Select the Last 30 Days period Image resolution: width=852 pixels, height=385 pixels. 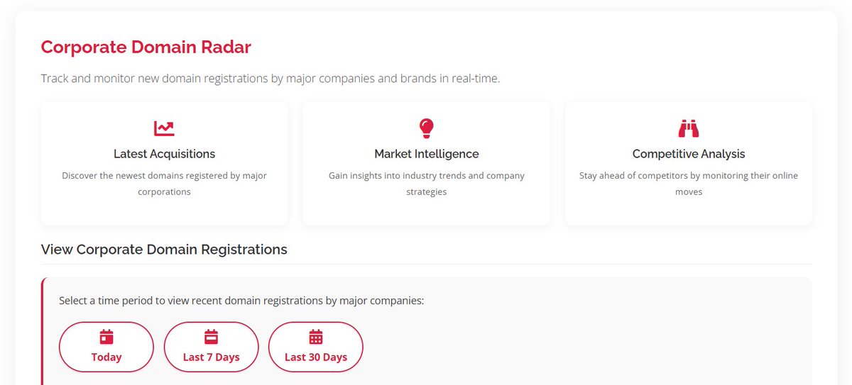click(x=316, y=347)
